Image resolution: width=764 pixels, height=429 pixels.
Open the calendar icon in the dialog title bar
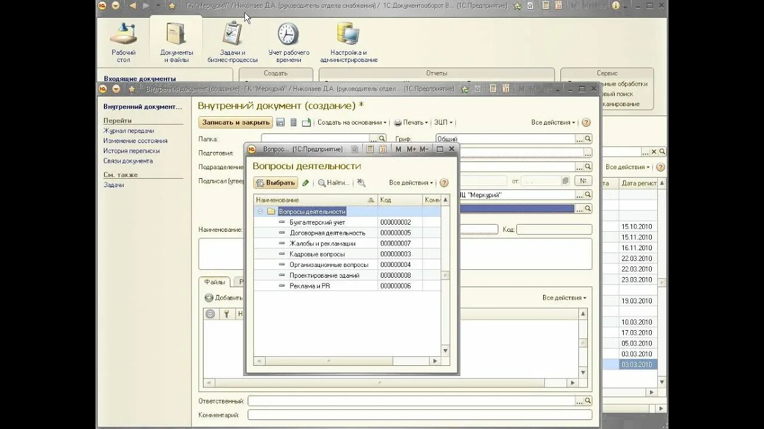(383, 149)
